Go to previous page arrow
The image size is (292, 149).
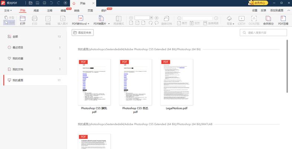(179, 18)
